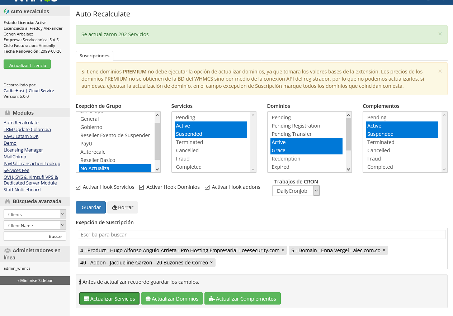Open the TRM Update Colombia module link

27,129
